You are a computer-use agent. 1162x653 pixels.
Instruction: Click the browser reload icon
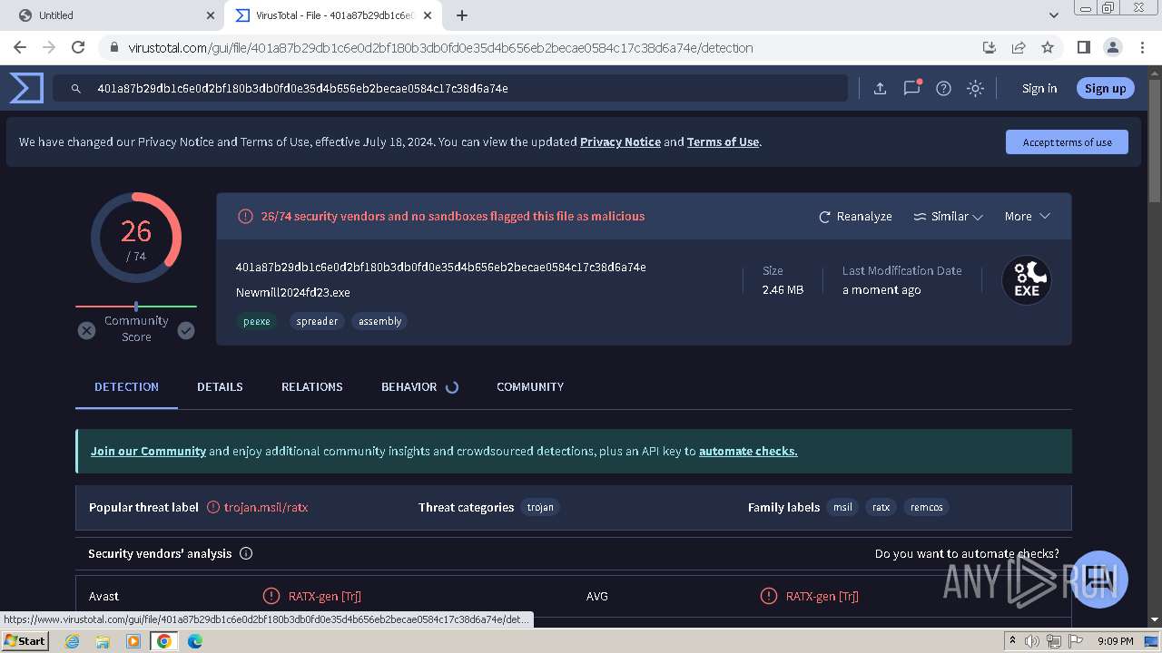click(78, 47)
